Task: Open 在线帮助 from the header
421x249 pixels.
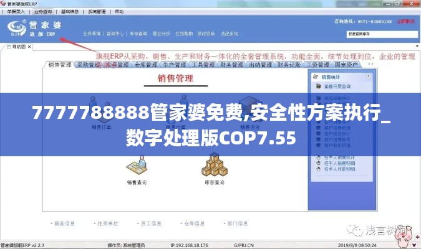Action: tap(185, 34)
